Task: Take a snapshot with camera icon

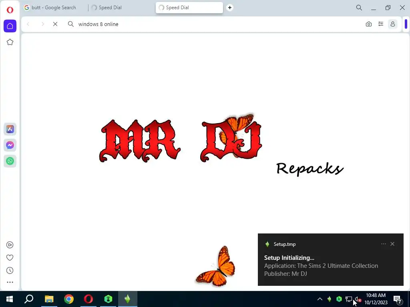Action: (x=369, y=24)
